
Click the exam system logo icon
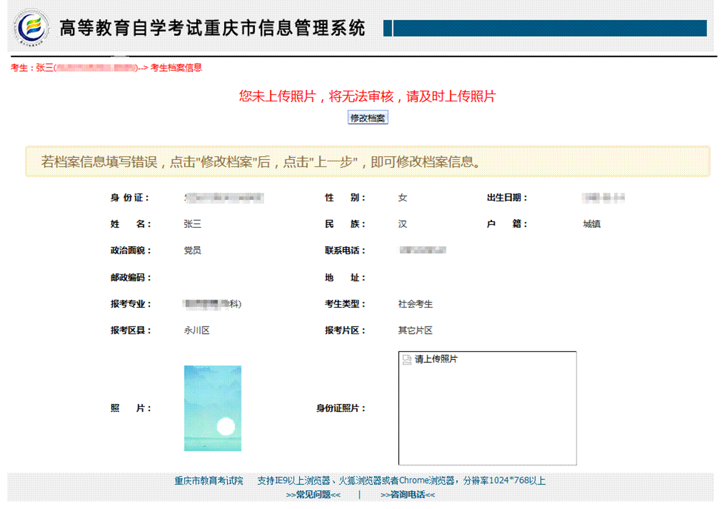click(x=31, y=28)
